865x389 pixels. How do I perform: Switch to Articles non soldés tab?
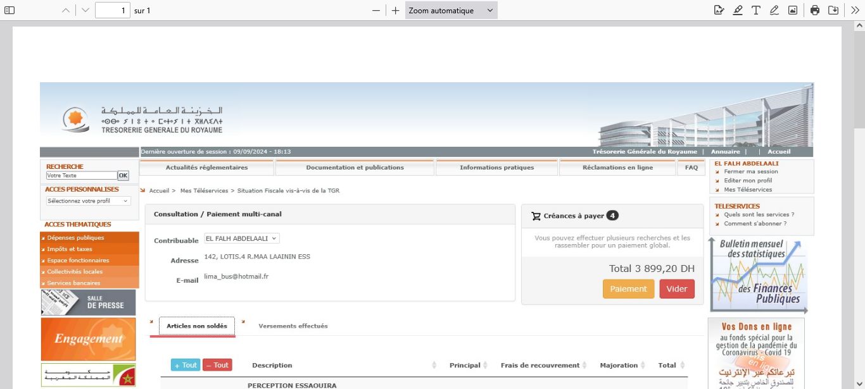point(197,326)
